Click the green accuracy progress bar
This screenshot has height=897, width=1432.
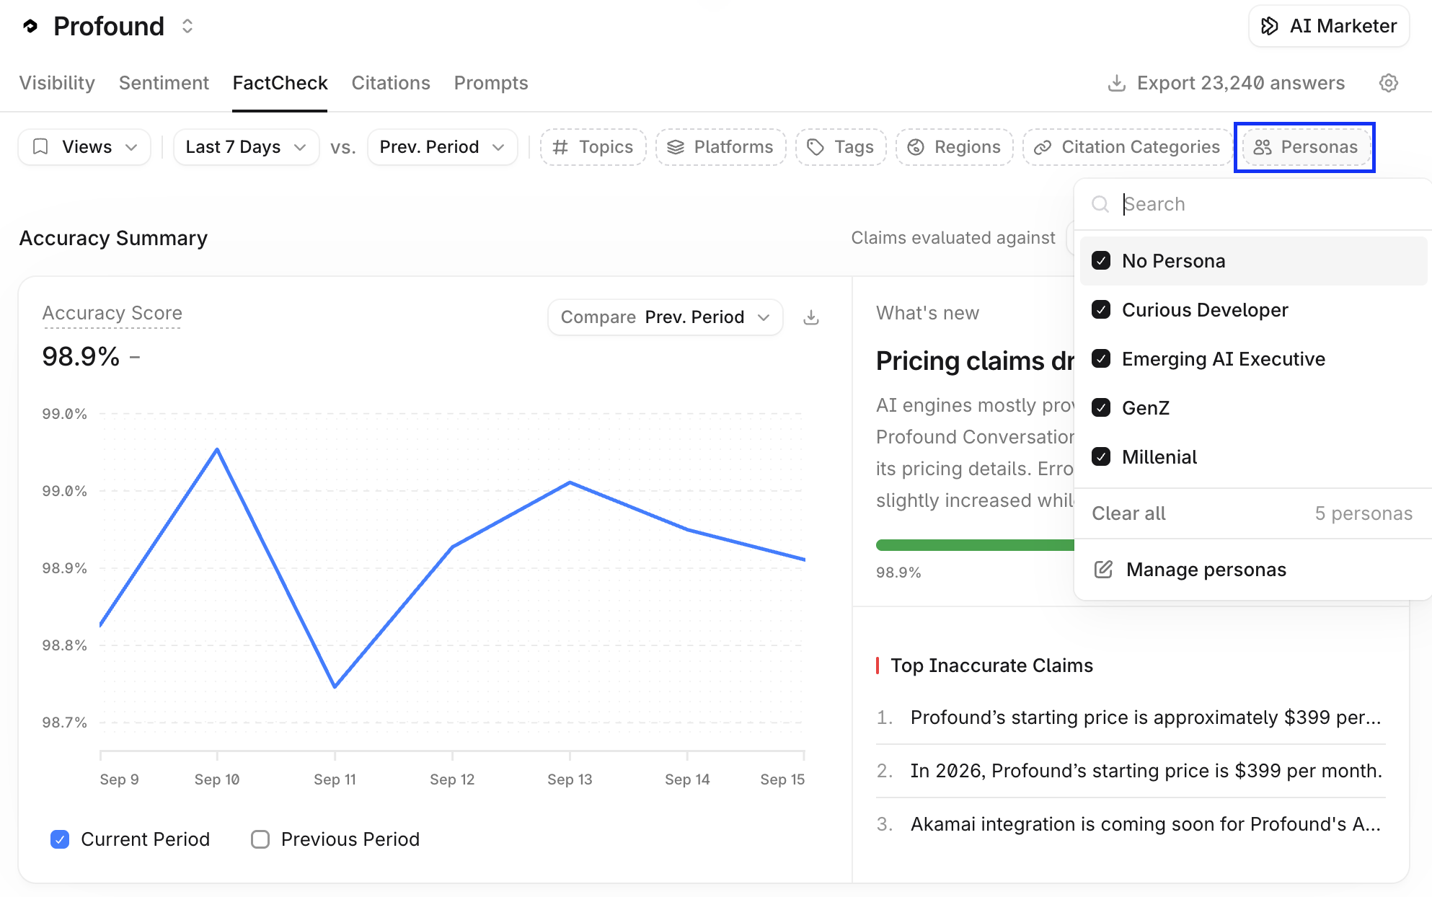tap(975, 545)
